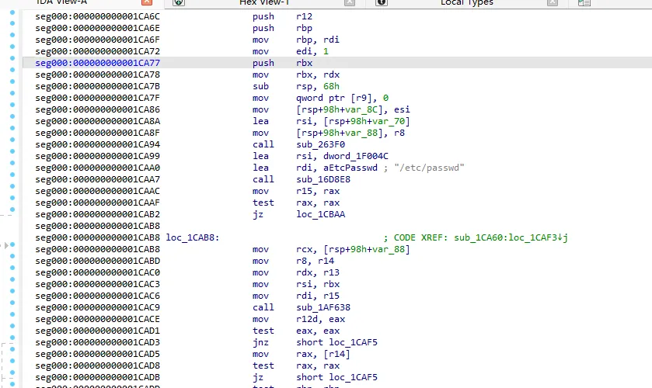This screenshot has width=652, height=388.
Task: Click 'r15, rax' operands at 1CAAC
Action: [x=318, y=191]
